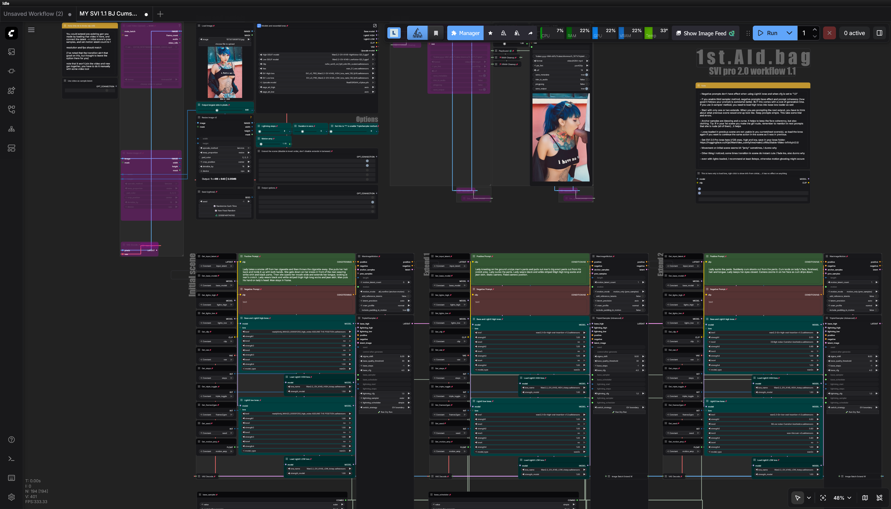Open the templates layout sidebar icon
This screenshot has width=891, height=509.
(11, 148)
